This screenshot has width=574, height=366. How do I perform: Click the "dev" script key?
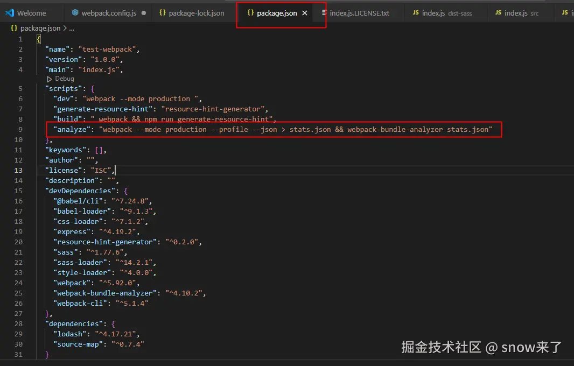64,99
